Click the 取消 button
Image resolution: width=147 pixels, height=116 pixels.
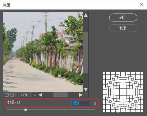coord(123,28)
